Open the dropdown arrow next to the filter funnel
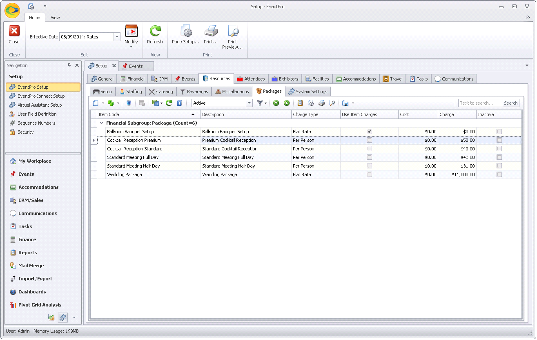 click(x=266, y=103)
